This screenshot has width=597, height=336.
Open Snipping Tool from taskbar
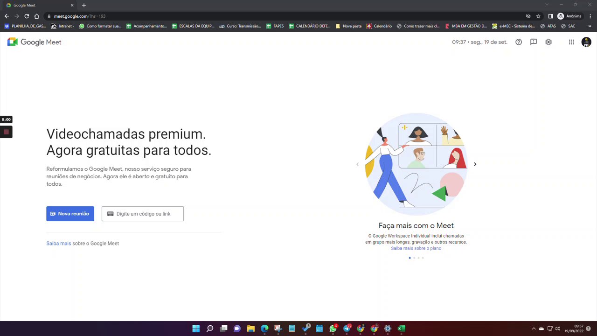278,329
